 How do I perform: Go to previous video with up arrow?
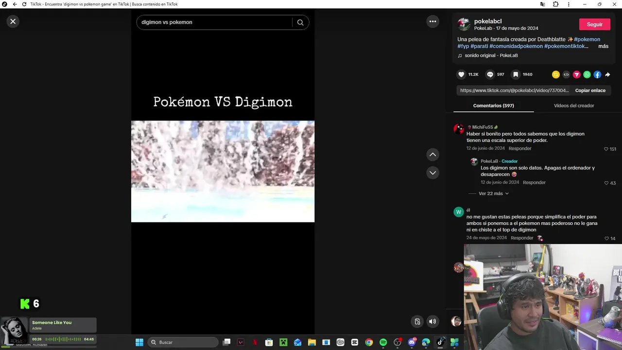point(432,155)
